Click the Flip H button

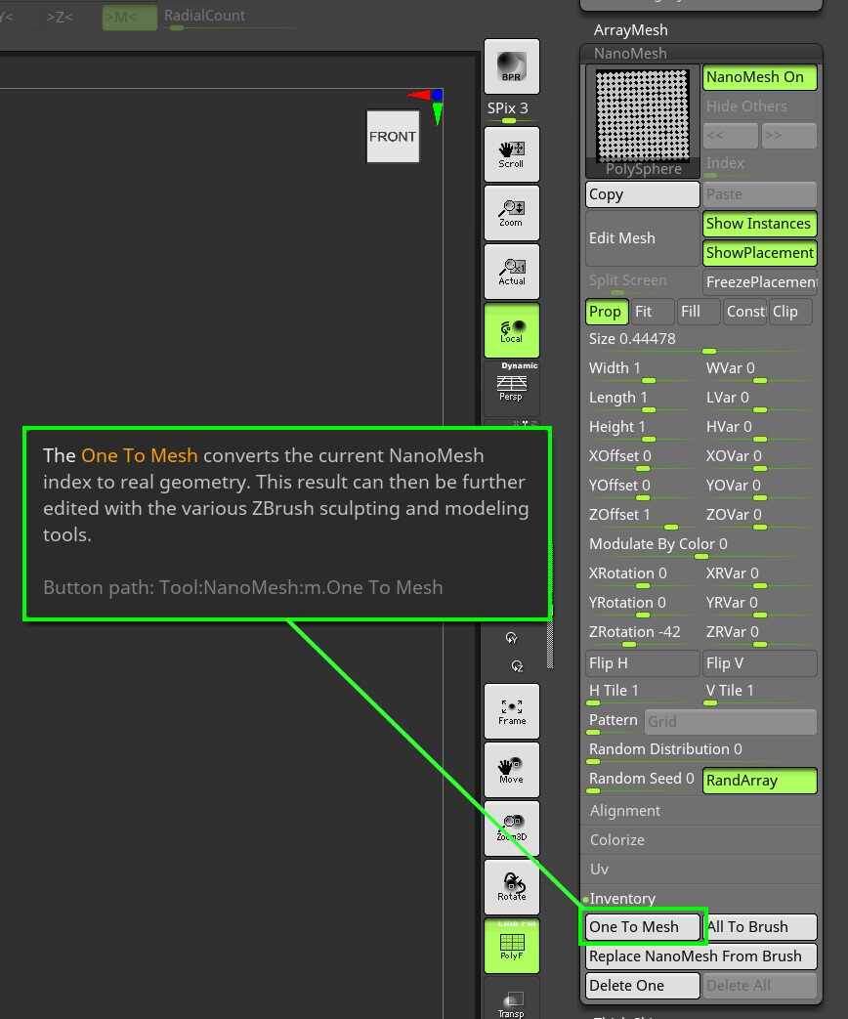click(643, 663)
